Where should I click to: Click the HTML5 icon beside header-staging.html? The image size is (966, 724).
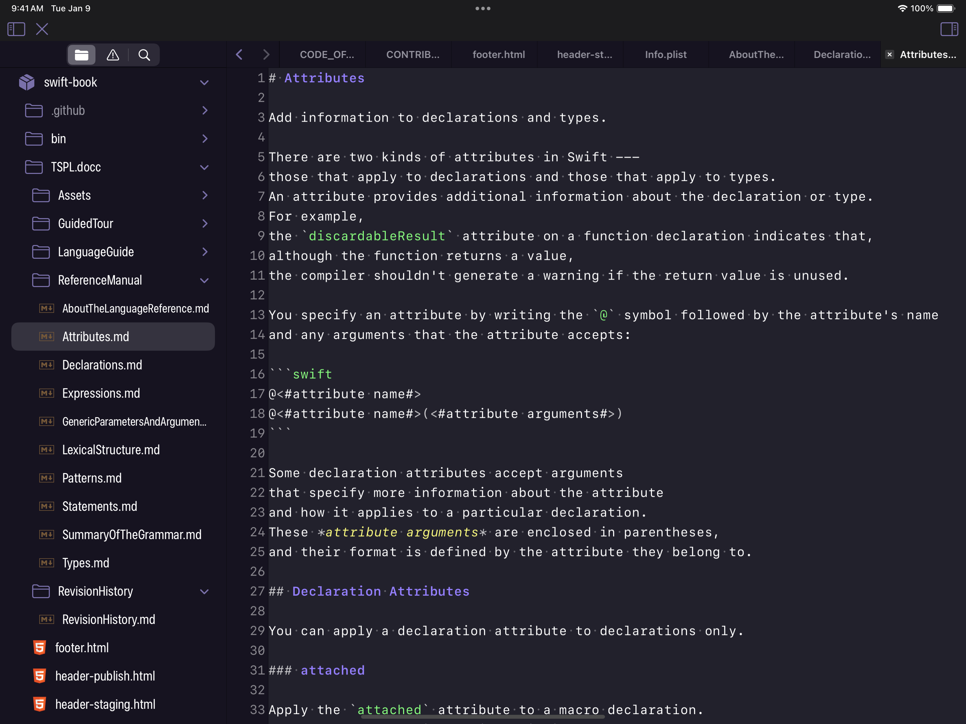coord(39,704)
